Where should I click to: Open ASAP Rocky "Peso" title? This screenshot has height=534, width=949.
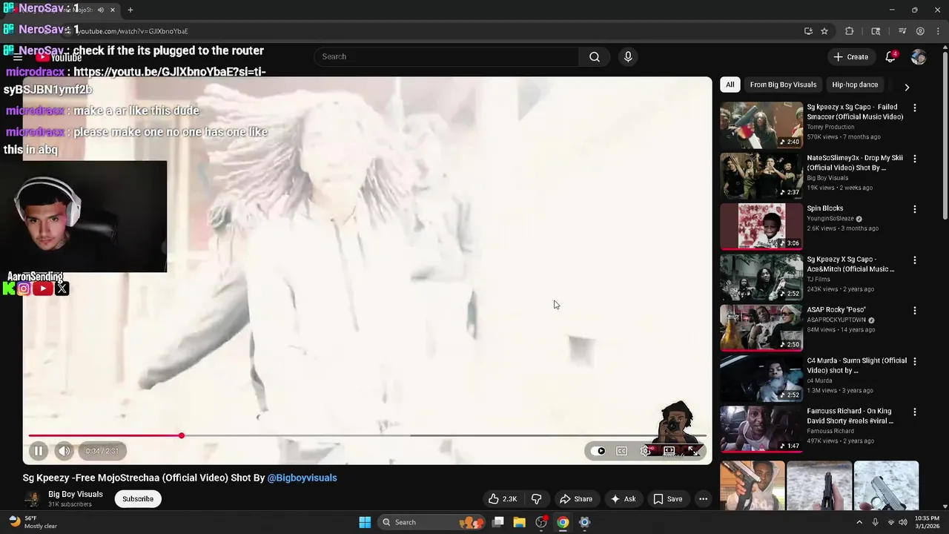click(836, 310)
